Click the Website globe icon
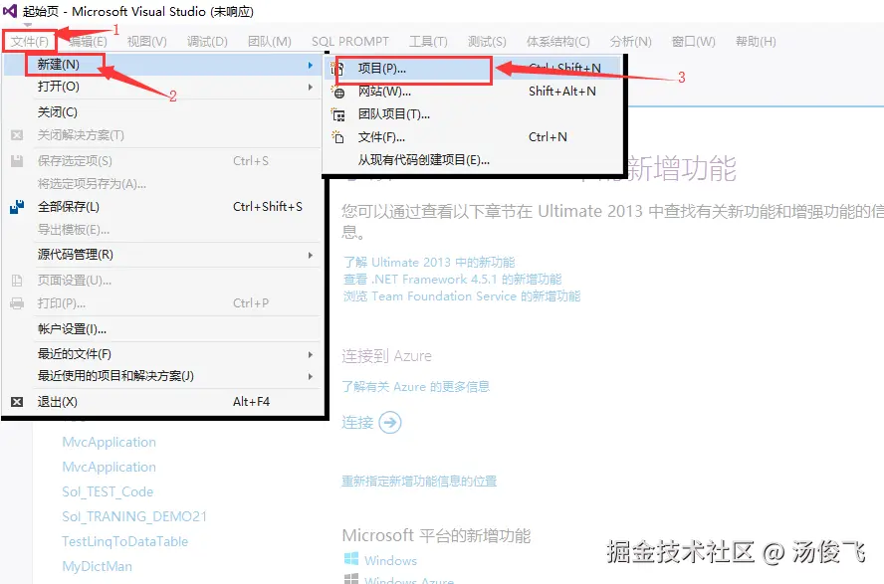884x584 pixels. [338, 92]
